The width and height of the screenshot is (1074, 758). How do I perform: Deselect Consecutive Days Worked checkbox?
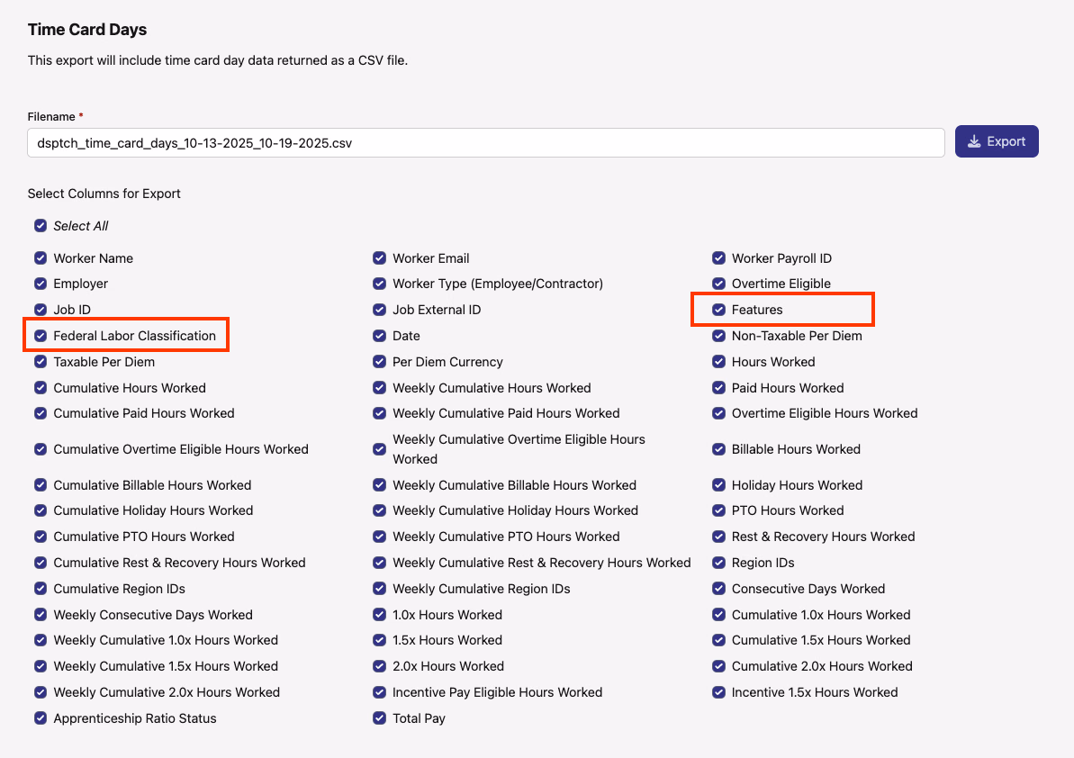tap(718, 588)
